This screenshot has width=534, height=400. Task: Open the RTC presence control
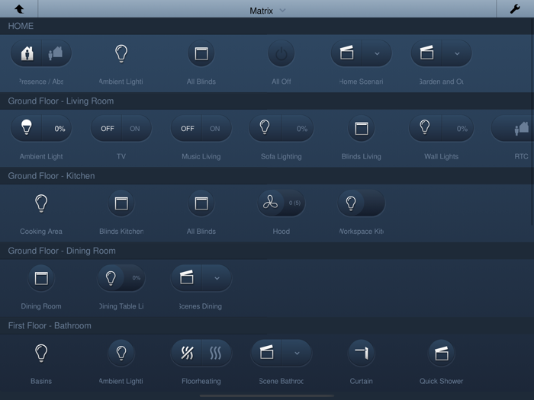point(513,128)
